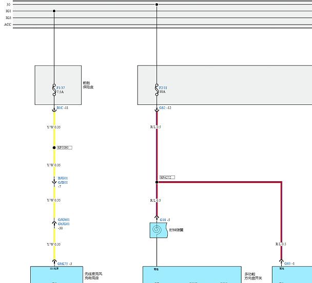
Task: Click the junction dot on IG1 rail
Action: click(54, 11)
